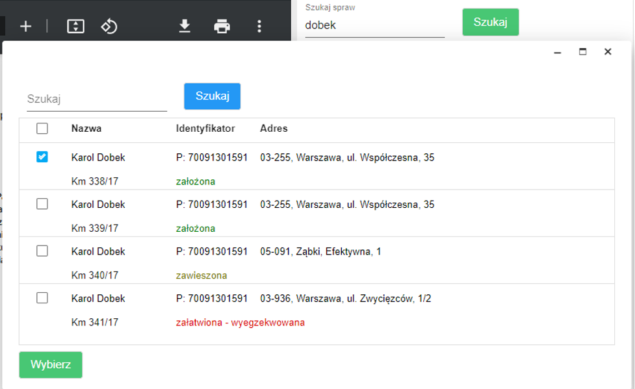
Task: Click the status 'załatwiona - wyegzekwowana'
Action: (240, 323)
